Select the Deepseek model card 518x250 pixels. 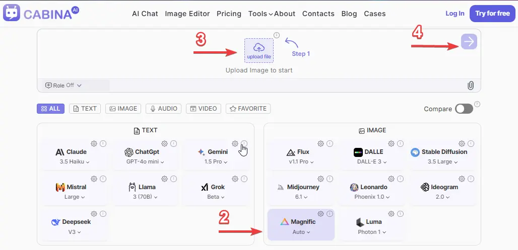[75, 225]
